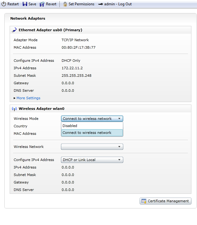Click the Set Permissions label
Image resolution: width=197 pixels, height=225 pixels.
click(x=82, y=4)
